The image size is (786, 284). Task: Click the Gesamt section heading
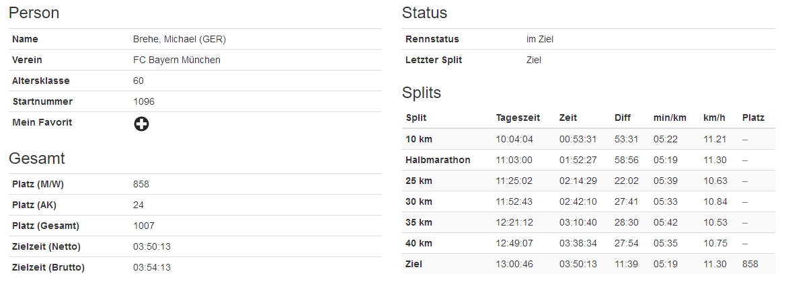tap(37, 158)
